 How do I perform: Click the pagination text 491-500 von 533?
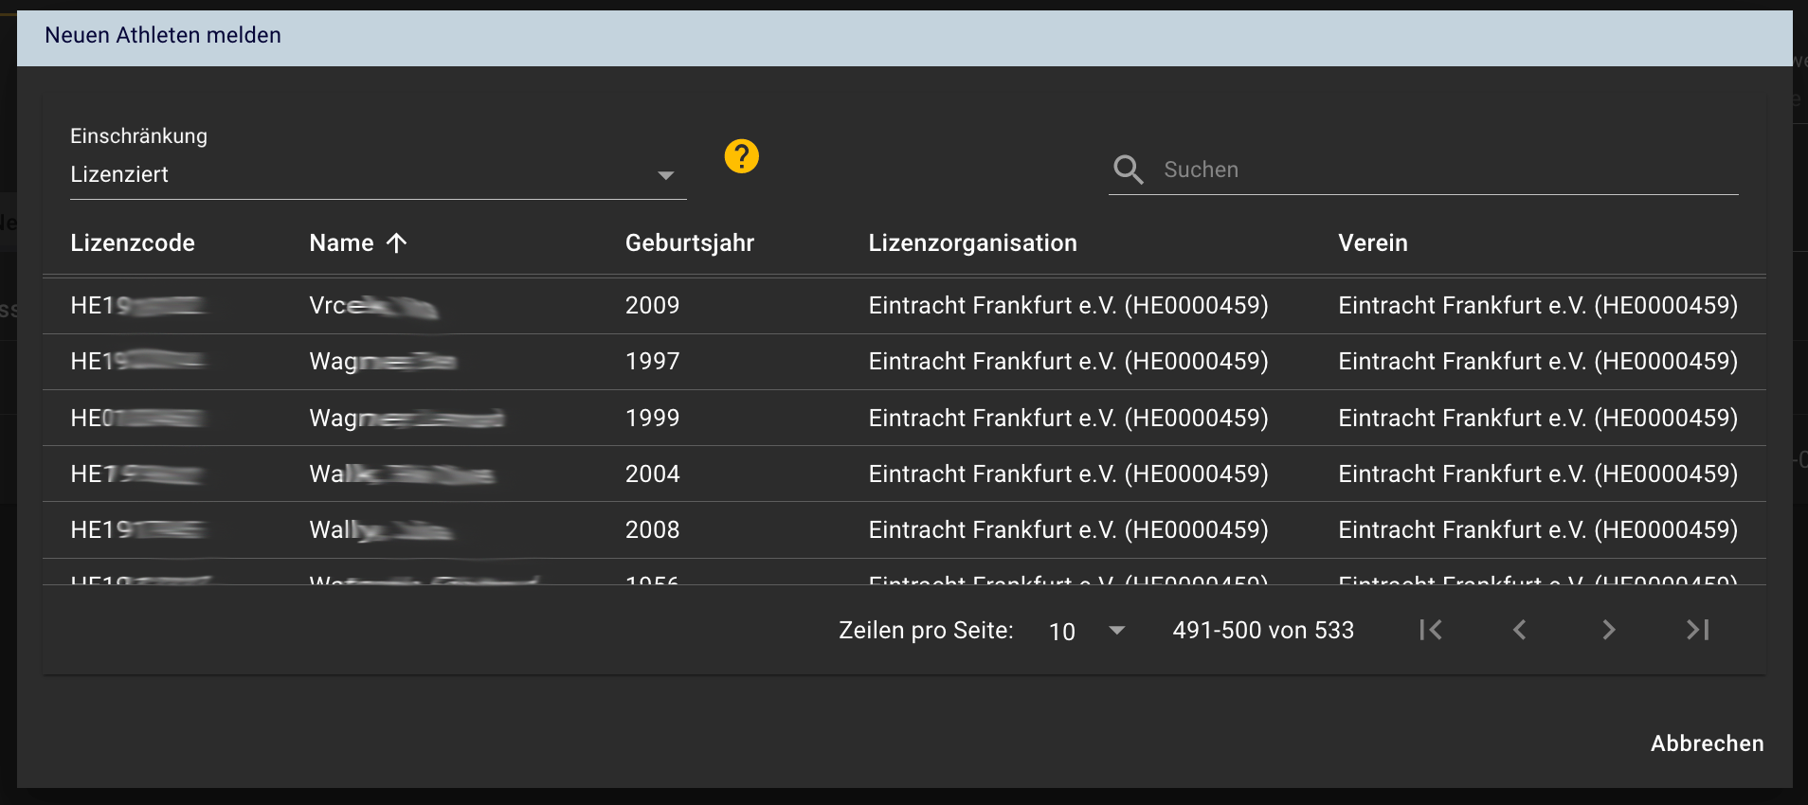click(1263, 631)
